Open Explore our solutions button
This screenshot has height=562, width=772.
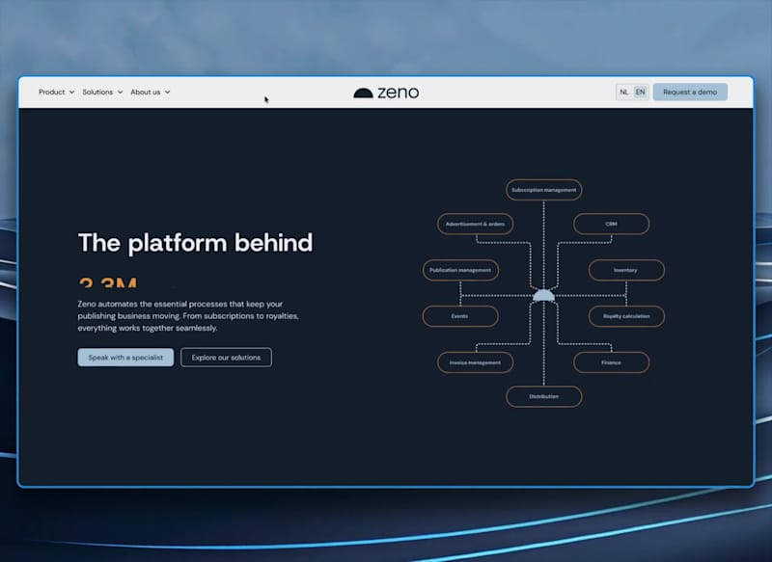226,358
